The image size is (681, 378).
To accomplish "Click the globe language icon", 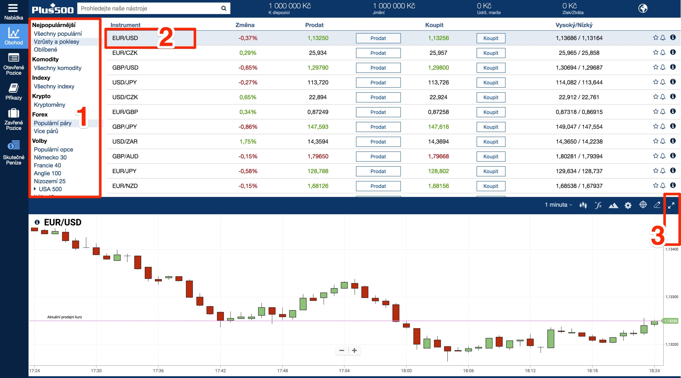I will pos(643,9).
